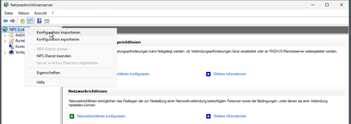This screenshot has height=124, width=351.
Task: Click the folder Up one level toolbar icon
Action: [22, 21]
